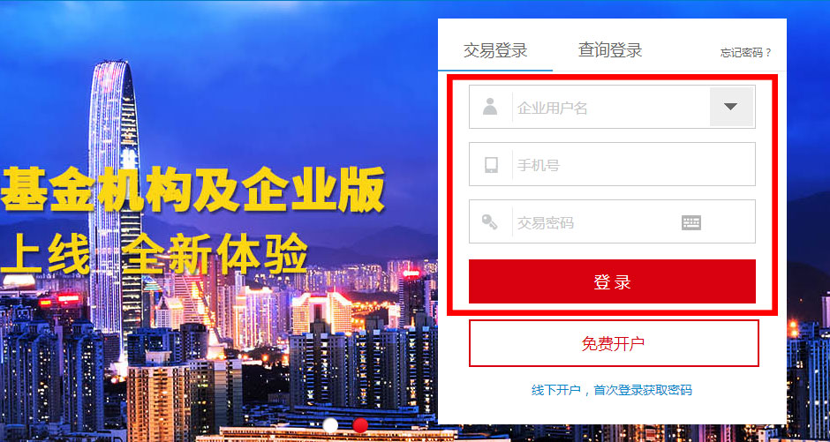This screenshot has height=442, width=830.
Task: Select the red carousel dot
Action: point(360,425)
